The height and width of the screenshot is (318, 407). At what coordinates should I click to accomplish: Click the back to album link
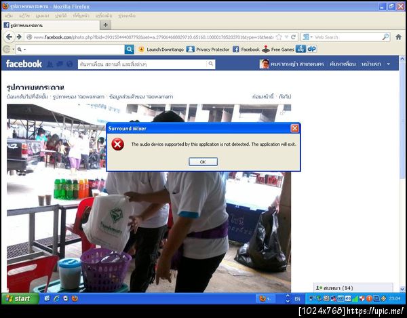coord(27,97)
